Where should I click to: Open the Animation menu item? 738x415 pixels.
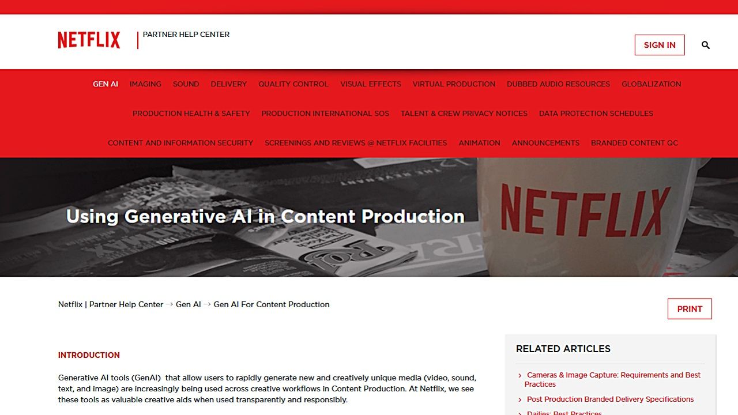[479, 143]
